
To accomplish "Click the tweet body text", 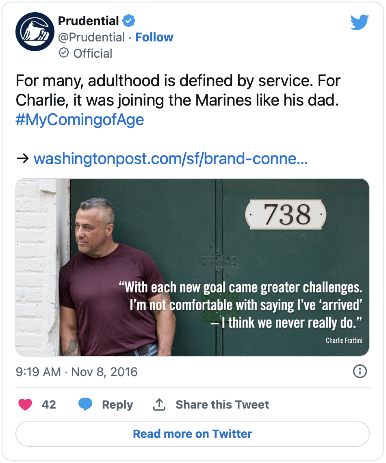I will (x=178, y=91).
